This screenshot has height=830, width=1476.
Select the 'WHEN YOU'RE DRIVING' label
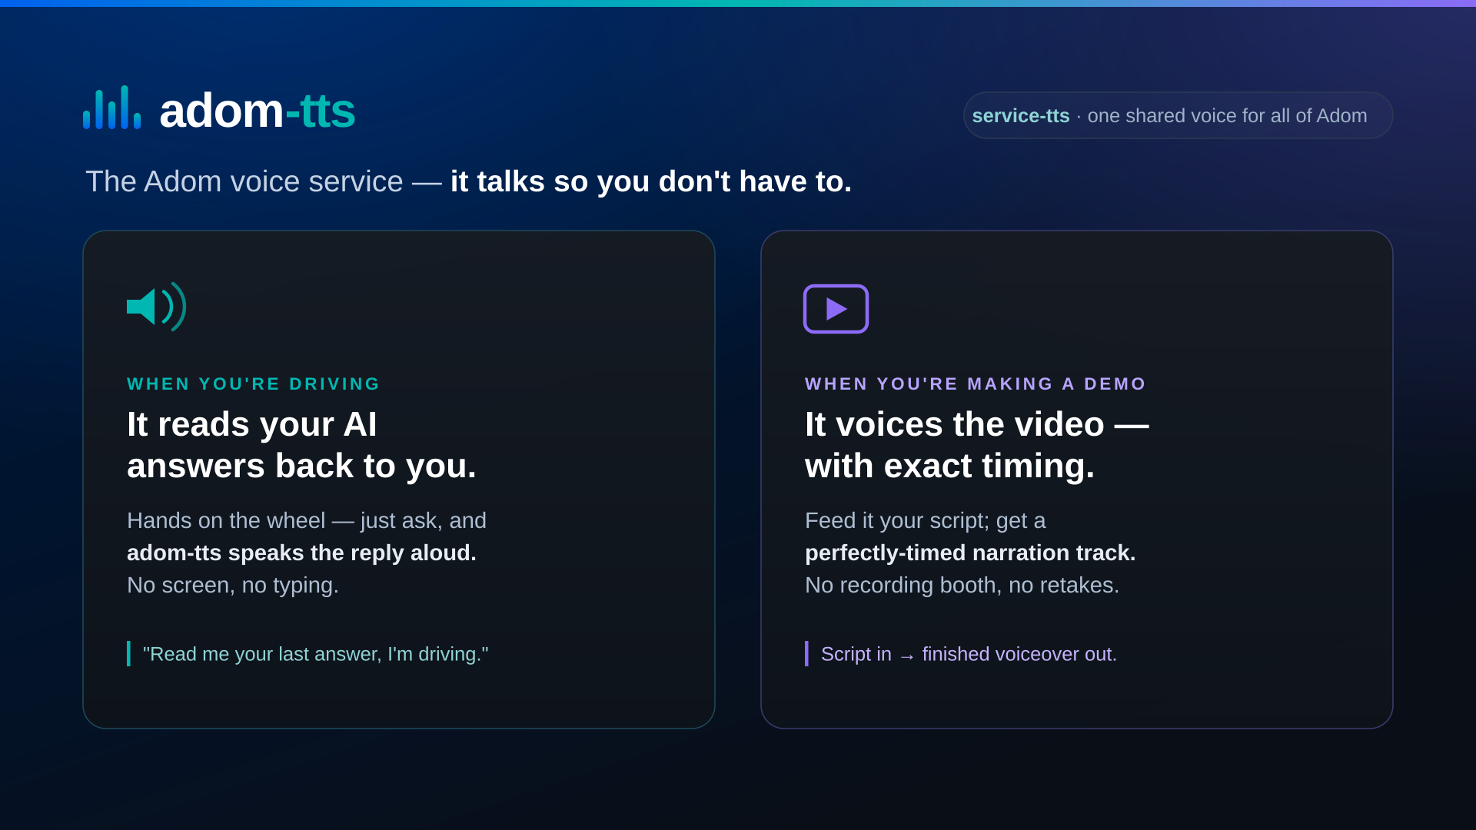(253, 383)
